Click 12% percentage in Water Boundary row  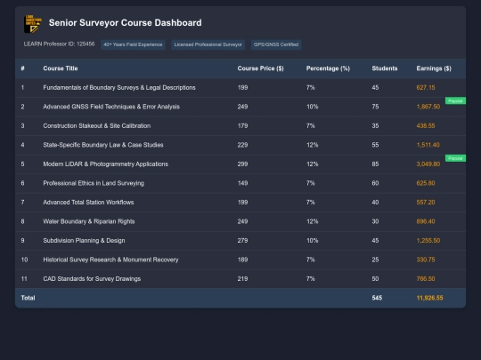(313, 221)
